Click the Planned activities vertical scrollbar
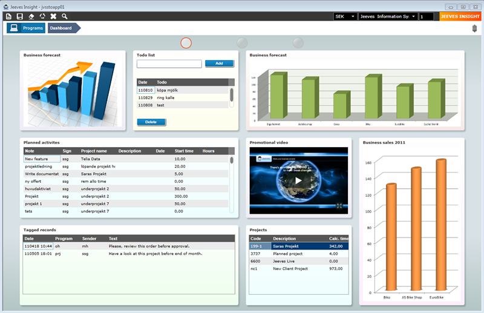 [x=231, y=182]
